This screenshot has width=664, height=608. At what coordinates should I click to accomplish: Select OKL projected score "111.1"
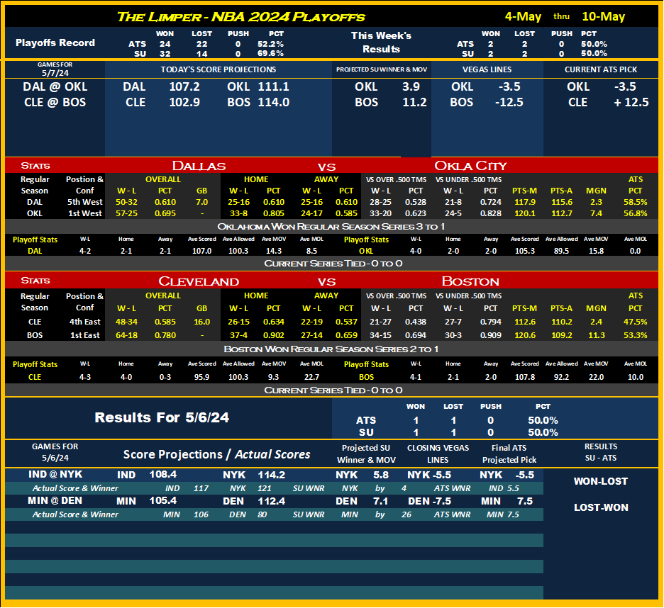(x=274, y=86)
